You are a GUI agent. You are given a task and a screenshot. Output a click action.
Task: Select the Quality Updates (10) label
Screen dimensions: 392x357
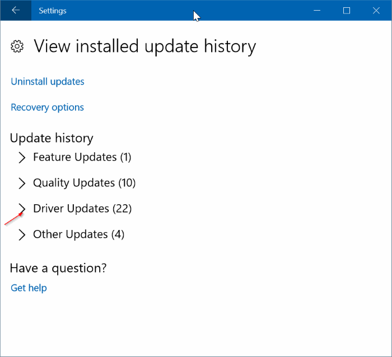click(x=84, y=183)
